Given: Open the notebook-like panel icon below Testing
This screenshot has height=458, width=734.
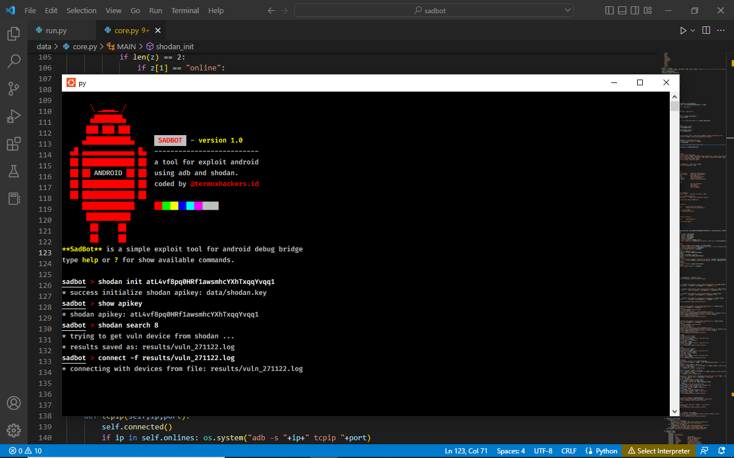Looking at the screenshot, I should [x=14, y=199].
